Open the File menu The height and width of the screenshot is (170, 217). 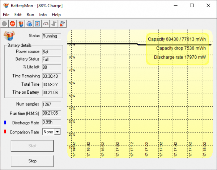click(x=6, y=15)
